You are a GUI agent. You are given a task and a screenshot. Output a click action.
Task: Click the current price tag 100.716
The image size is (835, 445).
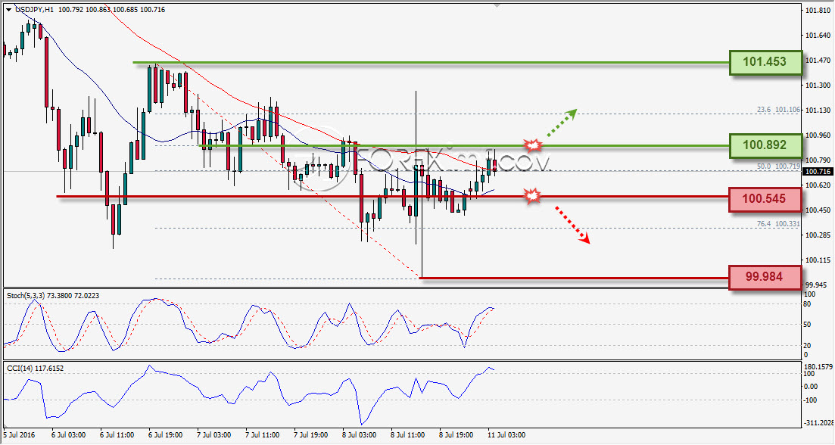818,171
